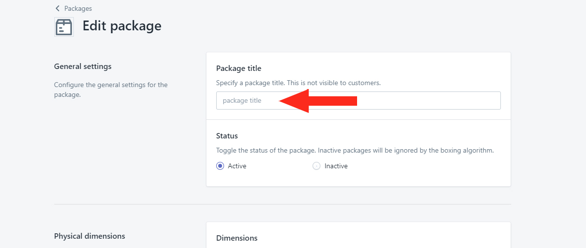The image size is (586, 248).
Task: Click the divider between Package title and Status
Action: coord(359,119)
